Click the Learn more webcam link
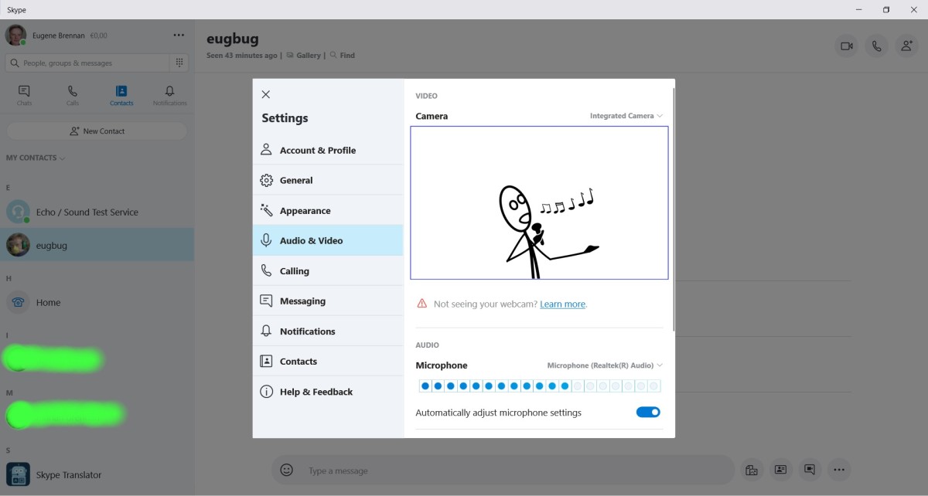Screen dimensions: 928x496 point(562,304)
